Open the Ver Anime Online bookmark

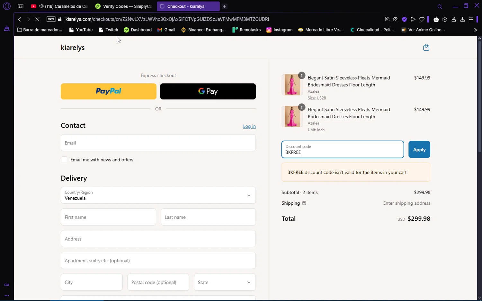coord(423,30)
